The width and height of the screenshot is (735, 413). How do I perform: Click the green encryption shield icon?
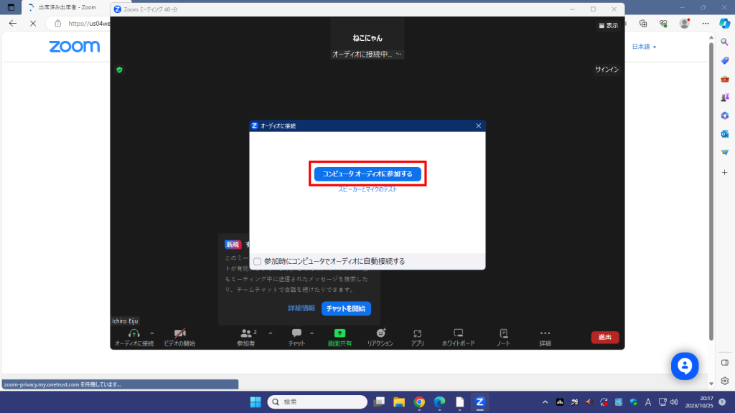(x=120, y=70)
